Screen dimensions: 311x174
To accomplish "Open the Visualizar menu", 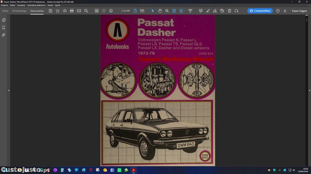I will tap(21, 5).
